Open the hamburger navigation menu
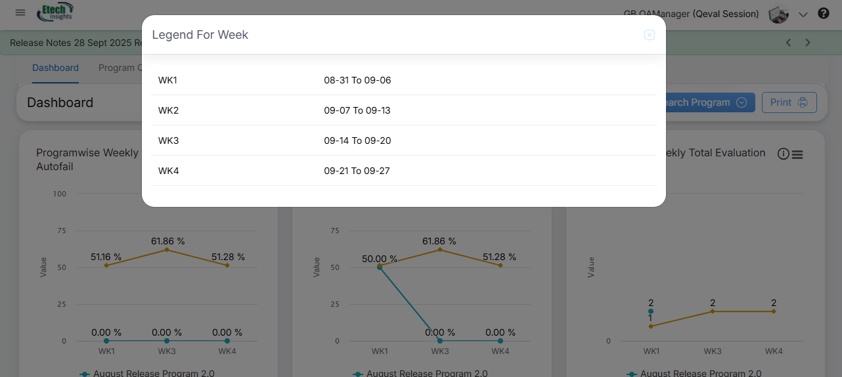This screenshot has width=842, height=377. 20,12
